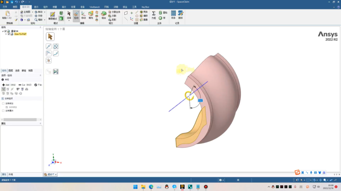Toggle checkbox next to How-To-Pull component
The width and height of the screenshot is (341, 191).
click(9, 34)
